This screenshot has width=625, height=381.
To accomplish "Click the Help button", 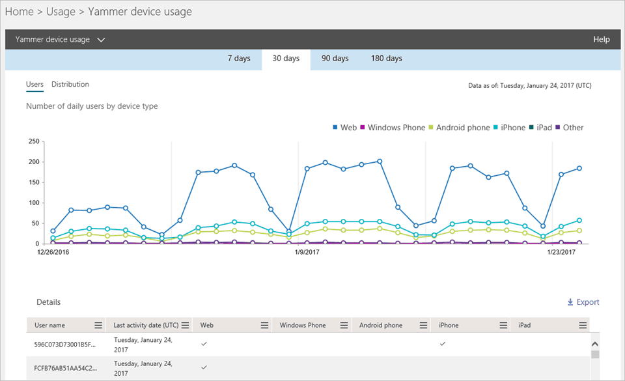I will [601, 39].
